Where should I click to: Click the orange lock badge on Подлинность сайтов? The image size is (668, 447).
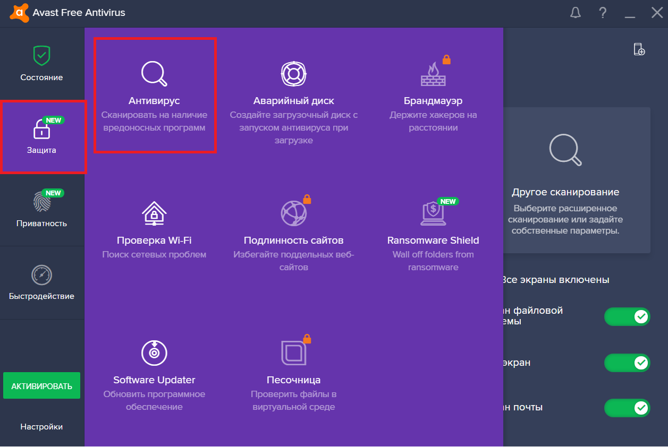(x=307, y=199)
